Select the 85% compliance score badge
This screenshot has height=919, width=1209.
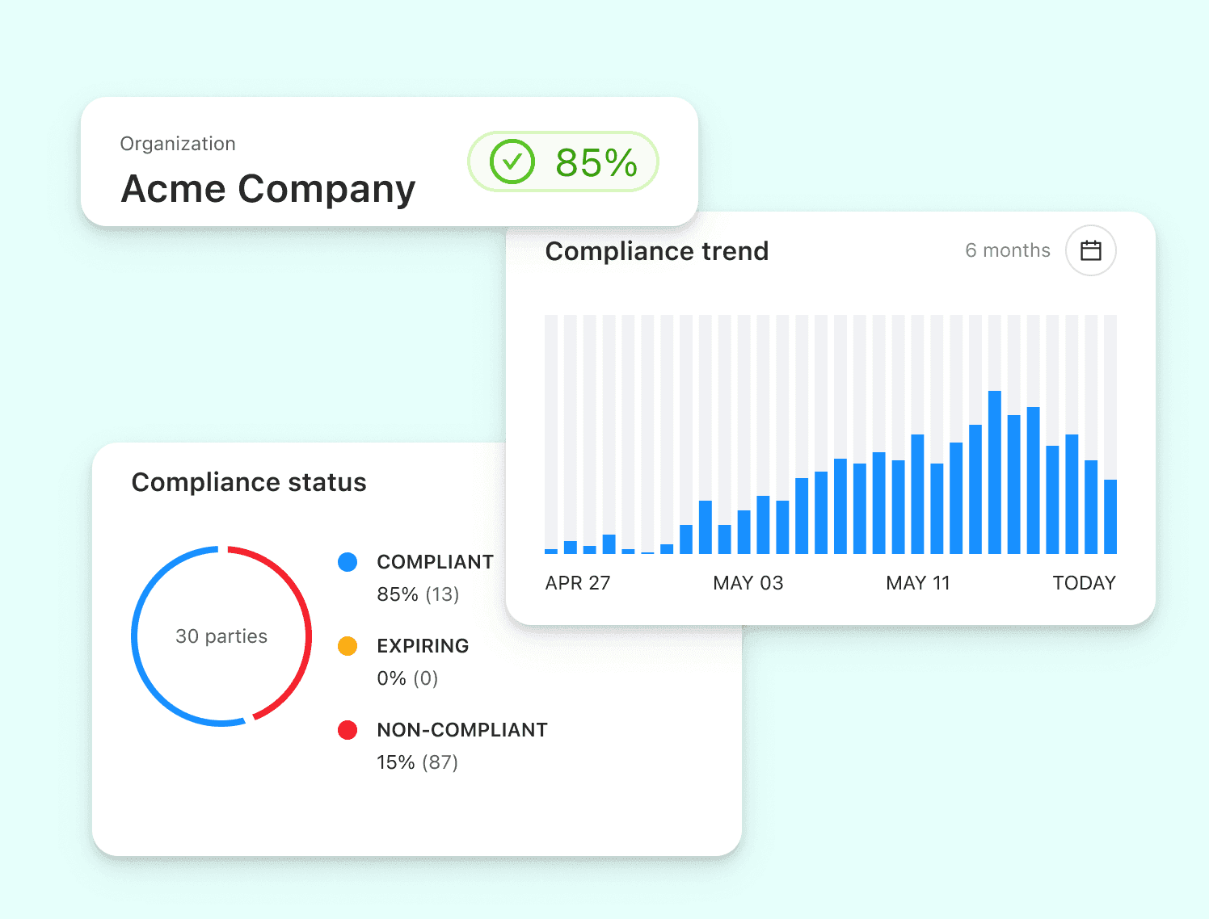563,162
